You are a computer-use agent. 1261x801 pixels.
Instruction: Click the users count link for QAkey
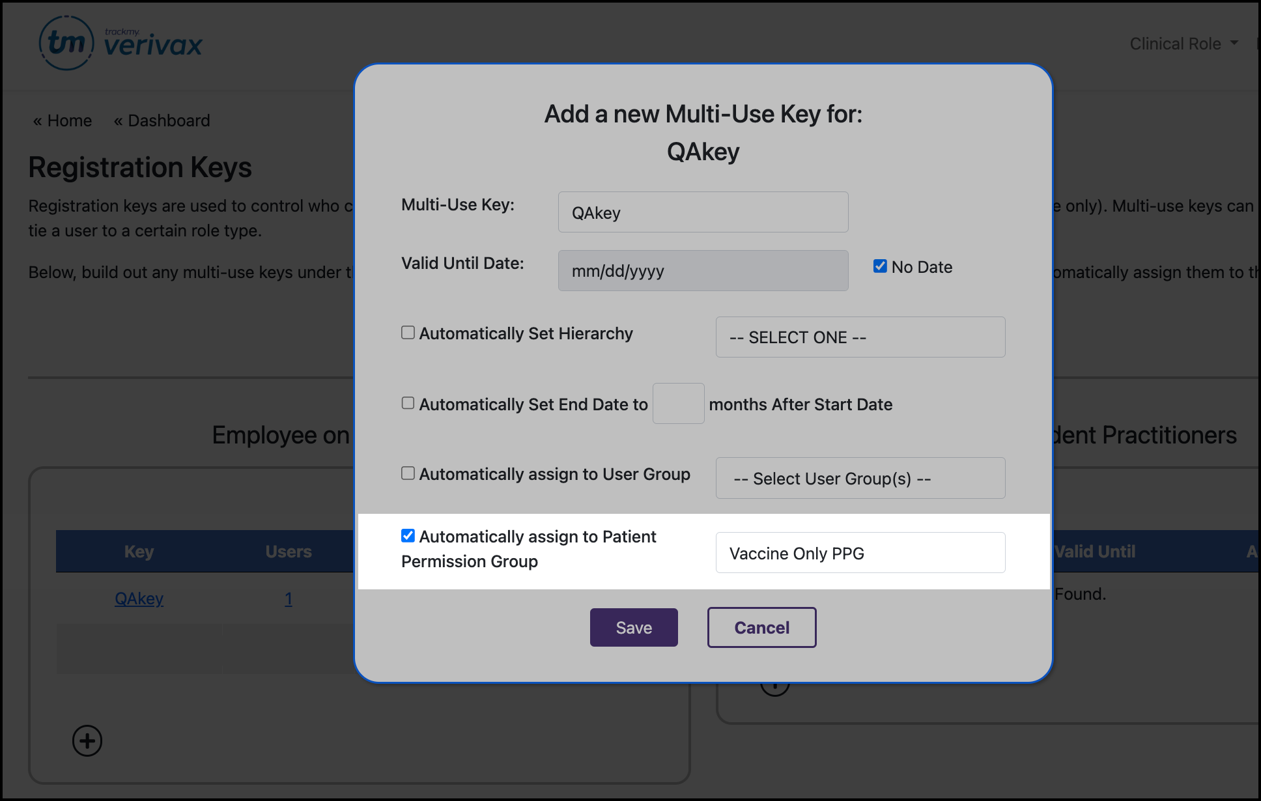289,598
